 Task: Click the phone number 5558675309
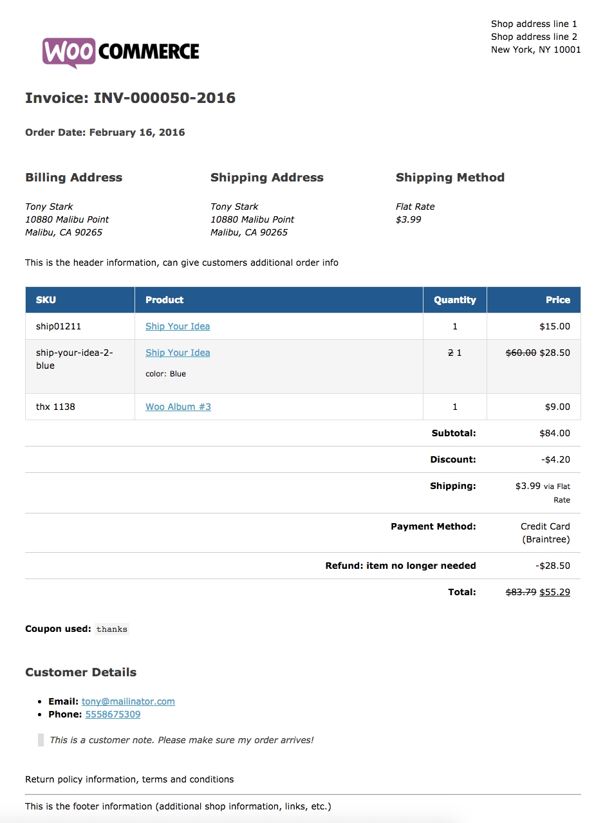tap(113, 714)
